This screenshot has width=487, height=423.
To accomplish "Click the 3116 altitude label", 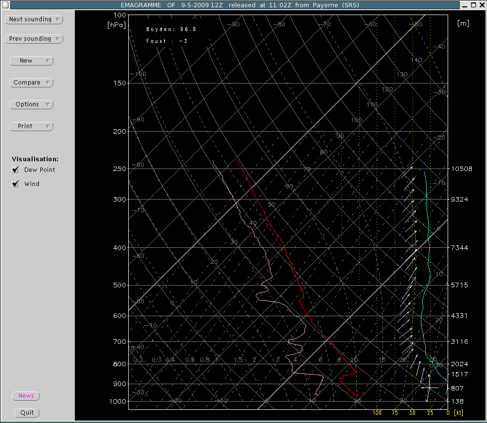I will pyautogui.click(x=459, y=342).
